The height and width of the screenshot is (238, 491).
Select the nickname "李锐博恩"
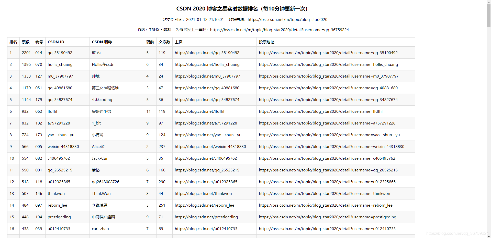(x=99, y=205)
